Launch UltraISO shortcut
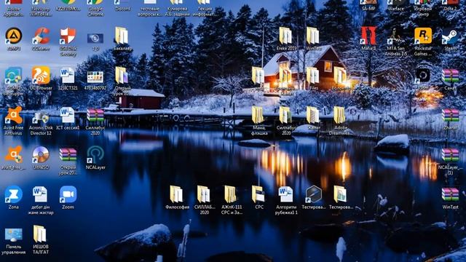 pyautogui.click(x=41, y=155)
